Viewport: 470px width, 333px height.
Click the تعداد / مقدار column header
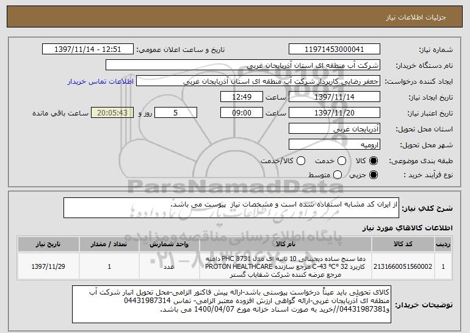(x=109, y=244)
